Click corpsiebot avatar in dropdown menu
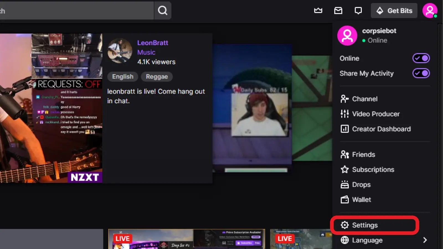Screen dimensions: 443x249 tap(347, 35)
